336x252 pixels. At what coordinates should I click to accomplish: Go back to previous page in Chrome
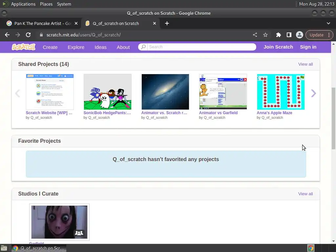click(7, 35)
